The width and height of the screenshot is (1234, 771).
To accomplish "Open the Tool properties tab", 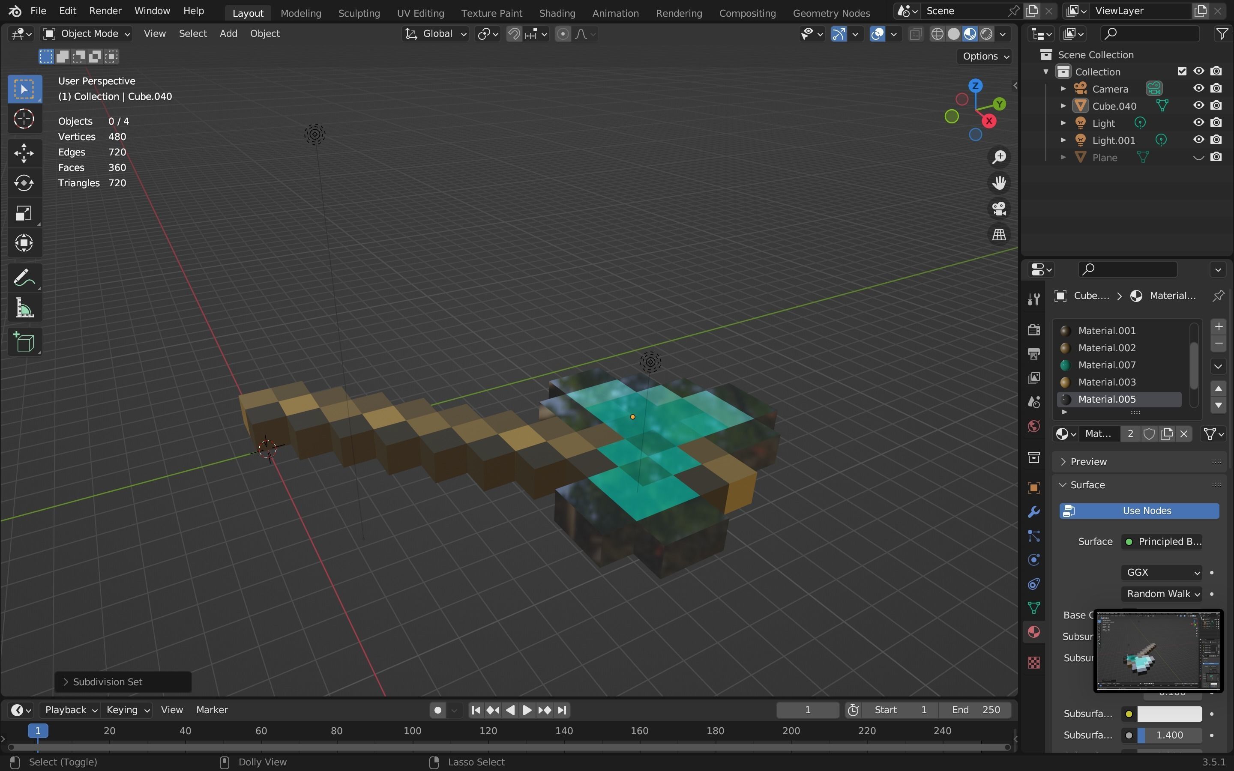I will (x=1033, y=299).
